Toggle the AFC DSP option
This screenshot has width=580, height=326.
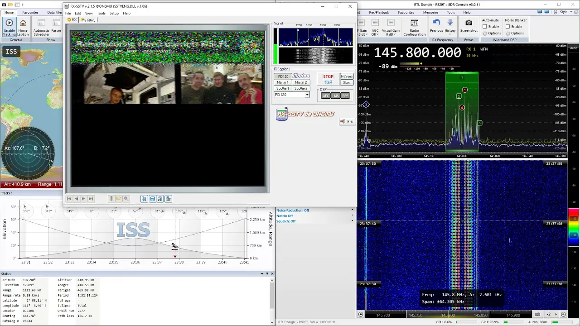pos(326,96)
